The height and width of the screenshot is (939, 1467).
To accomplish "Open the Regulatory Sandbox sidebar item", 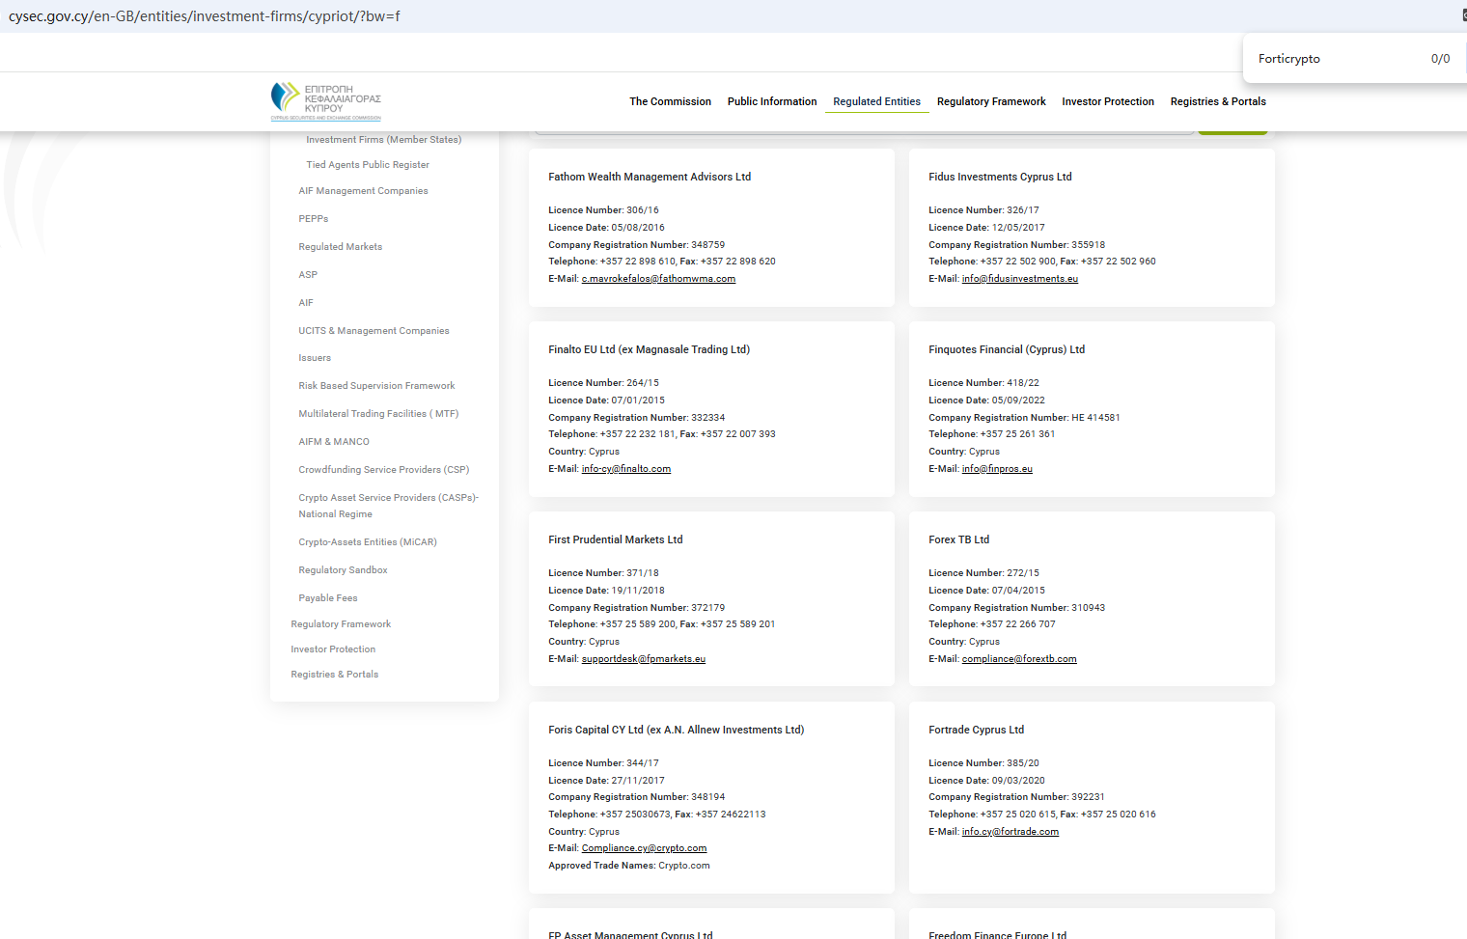I will (x=343, y=570).
